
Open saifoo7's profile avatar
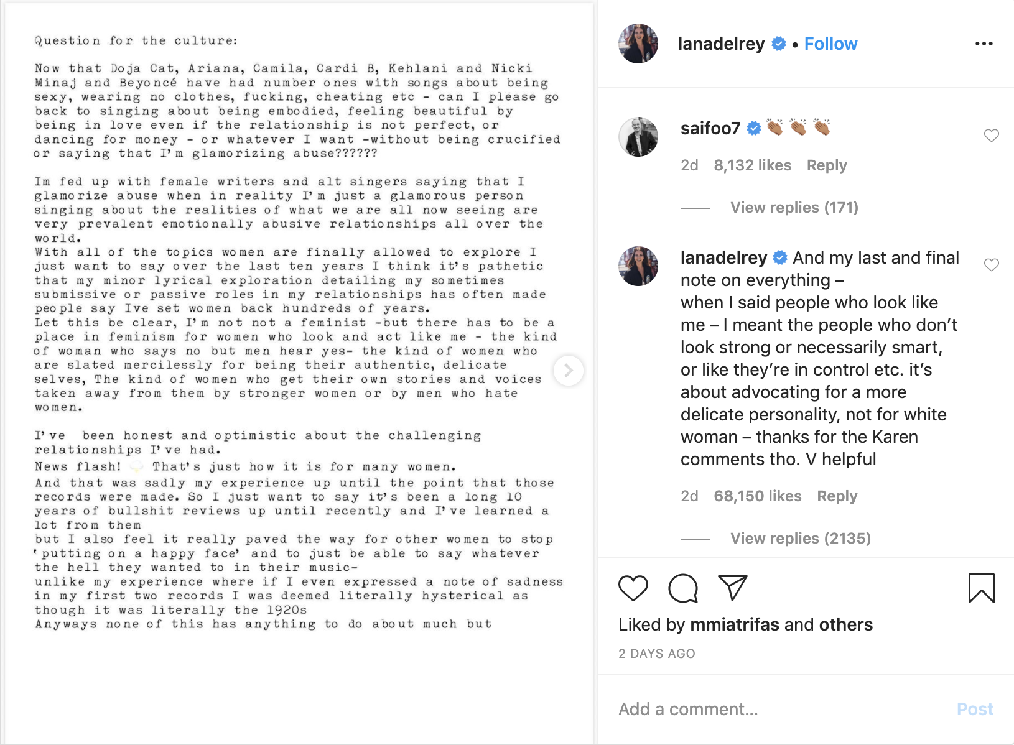(638, 137)
